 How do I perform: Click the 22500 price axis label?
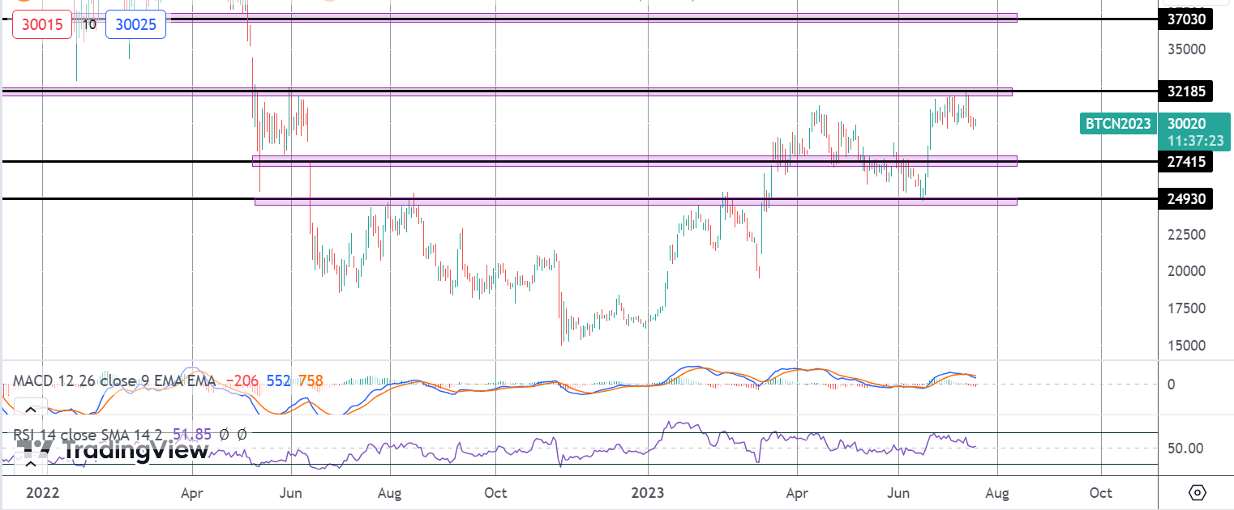click(x=1186, y=234)
